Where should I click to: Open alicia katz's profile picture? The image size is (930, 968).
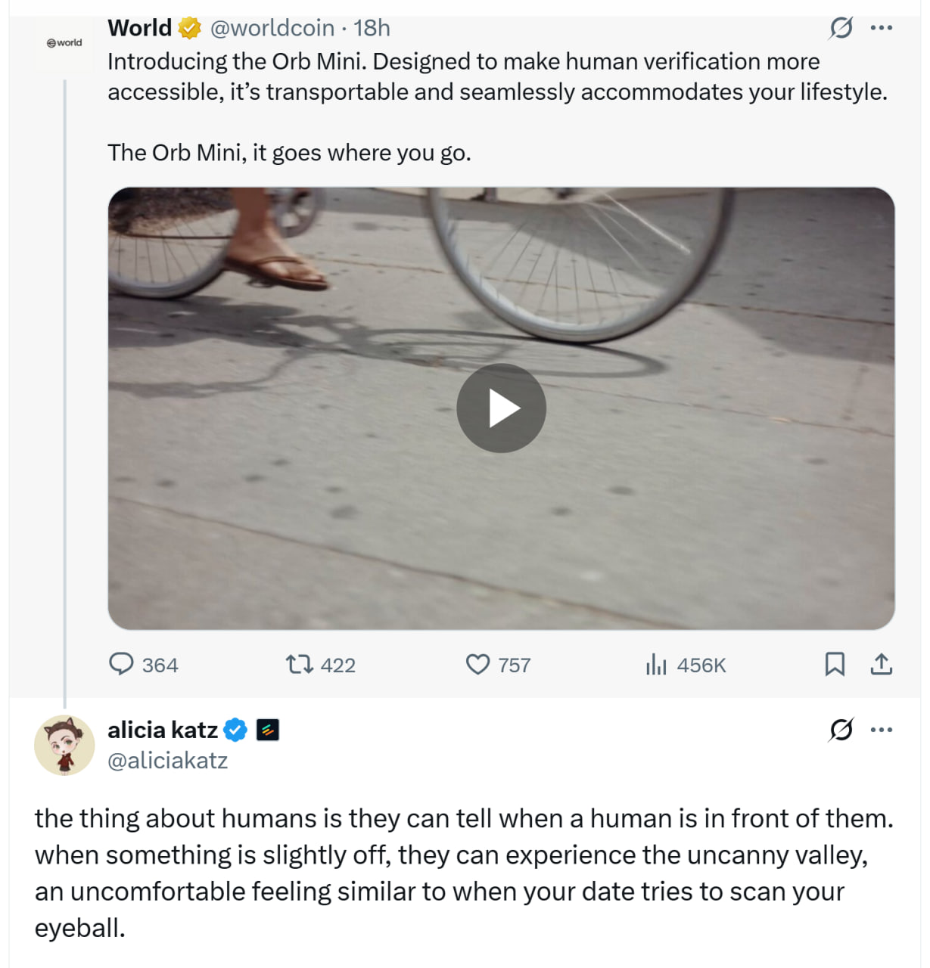pyautogui.click(x=64, y=745)
